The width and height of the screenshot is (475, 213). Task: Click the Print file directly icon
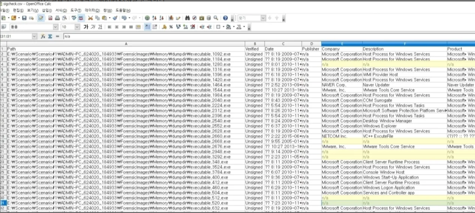tap(57, 18)
